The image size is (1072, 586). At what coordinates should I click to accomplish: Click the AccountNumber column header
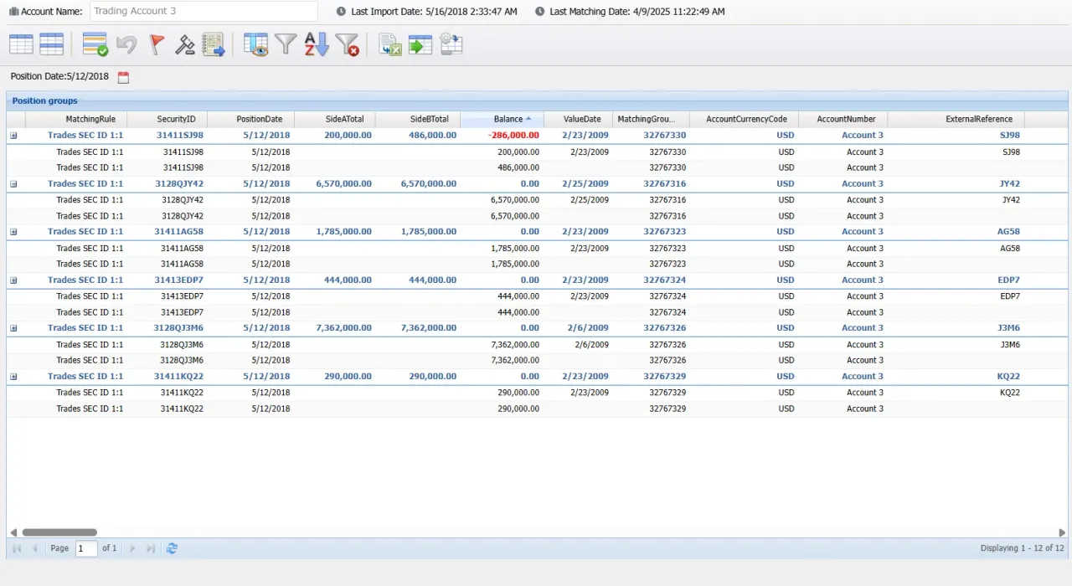[x=843, y=119]
